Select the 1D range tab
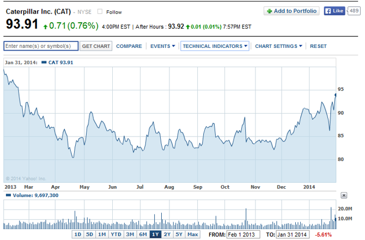The width and height of the screenshot is (365, 240). point(78,235)
